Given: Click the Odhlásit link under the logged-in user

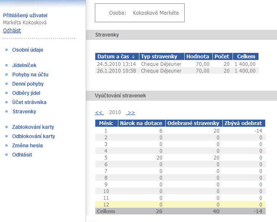Looking at the screenshot, I should point(12,30).
